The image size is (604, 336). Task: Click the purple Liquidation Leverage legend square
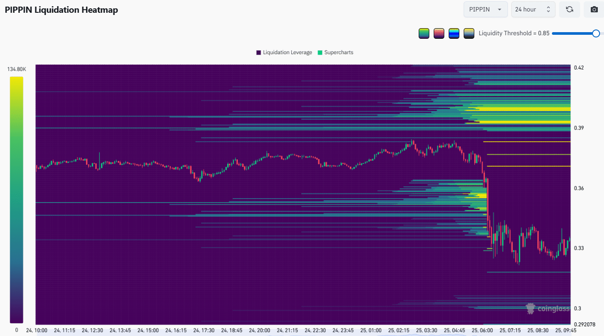(259, 52)
